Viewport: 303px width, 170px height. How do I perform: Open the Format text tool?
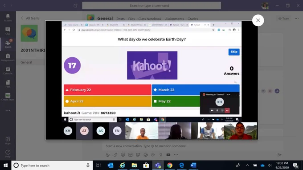tap(108, 155)
